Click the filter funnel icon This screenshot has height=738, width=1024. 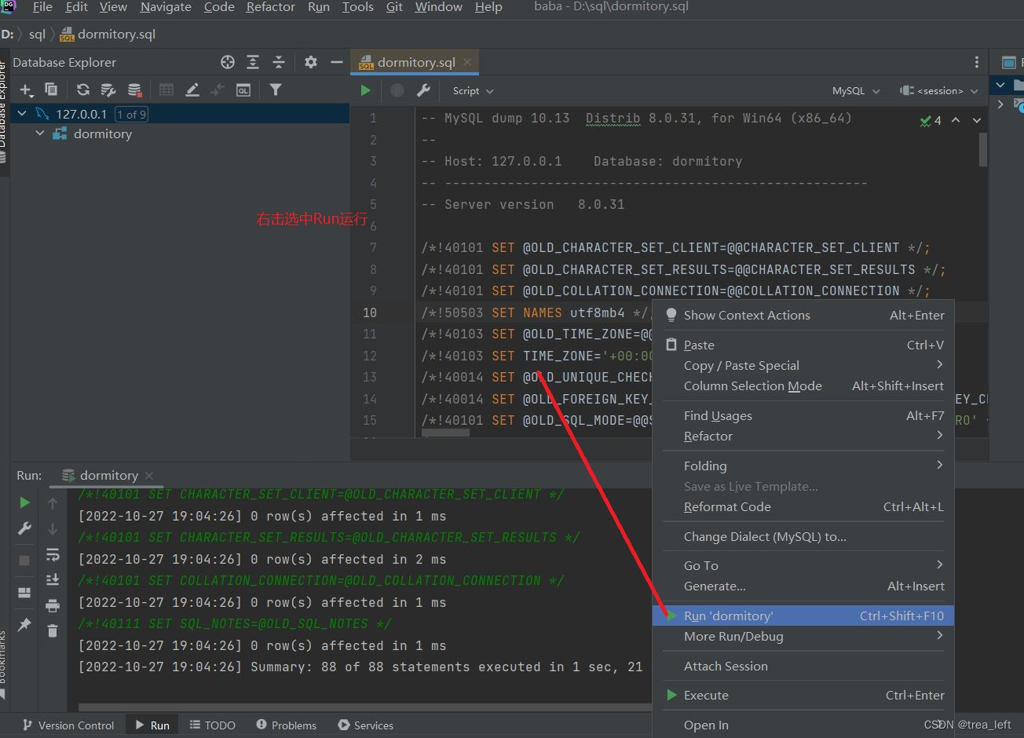[x=276, y=90]
